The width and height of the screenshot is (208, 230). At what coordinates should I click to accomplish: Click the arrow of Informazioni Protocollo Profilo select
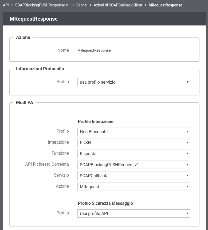pyautogui.click(x=187, y=82)
